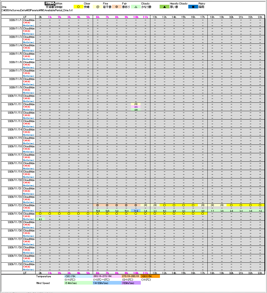Click the Clear sky legend circle icon
The width and height of the screenshot is (267, 293).
coord(78,6)
